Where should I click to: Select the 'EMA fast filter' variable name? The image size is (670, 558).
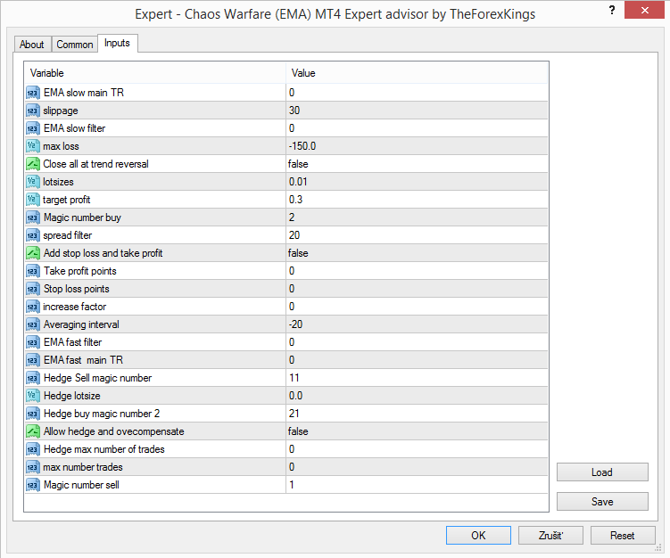[72, 342]
